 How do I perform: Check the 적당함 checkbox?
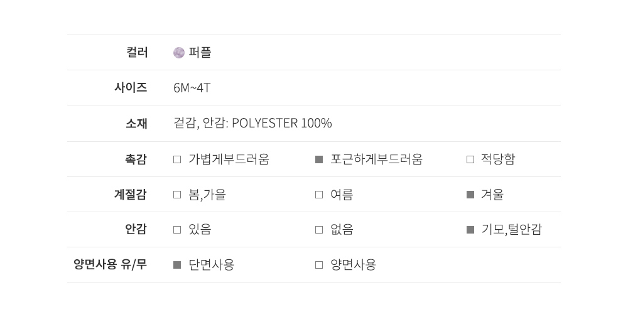point(470,159)
